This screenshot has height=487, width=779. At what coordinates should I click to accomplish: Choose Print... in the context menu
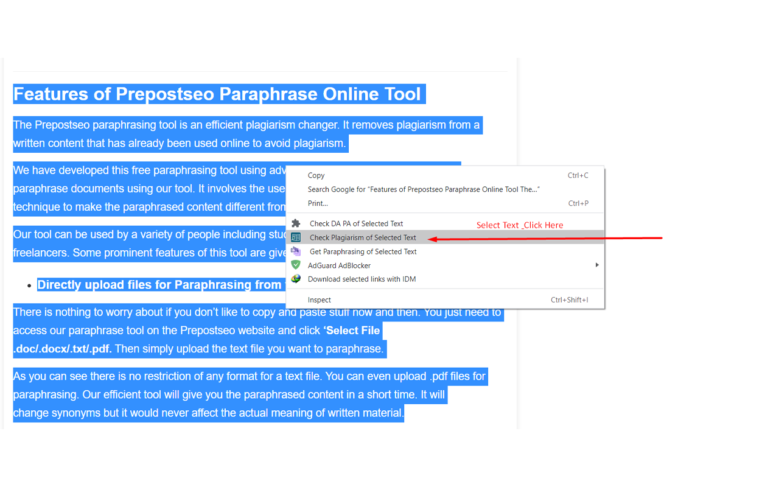(x=445, y=203)
